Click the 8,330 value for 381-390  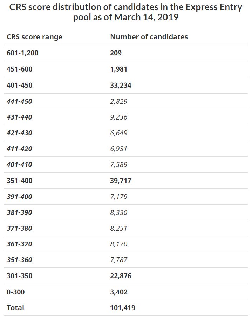118,212
